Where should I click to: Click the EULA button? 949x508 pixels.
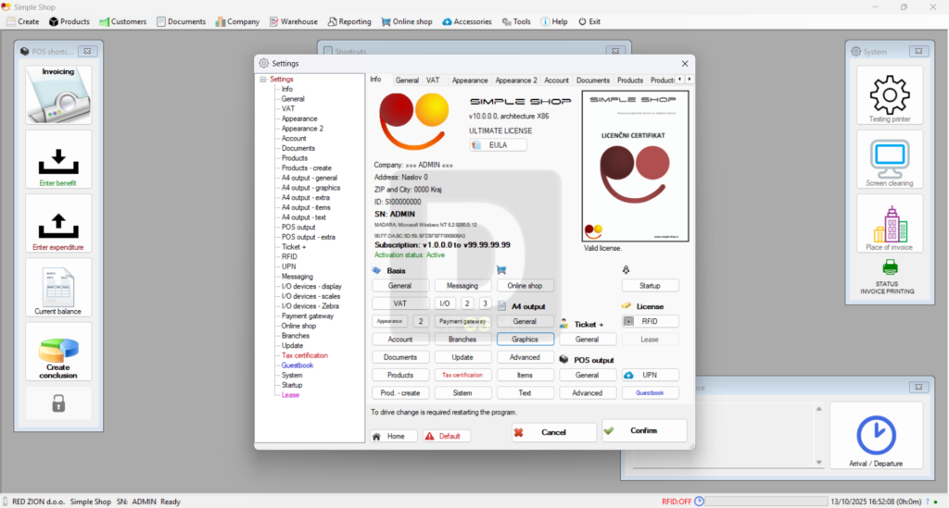499,145
